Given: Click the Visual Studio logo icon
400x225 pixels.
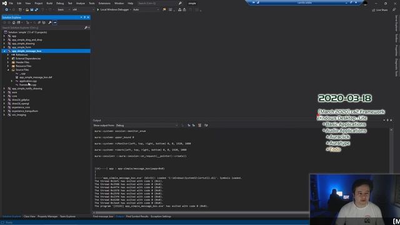Looking at the screenshot, I should point(4,3).
